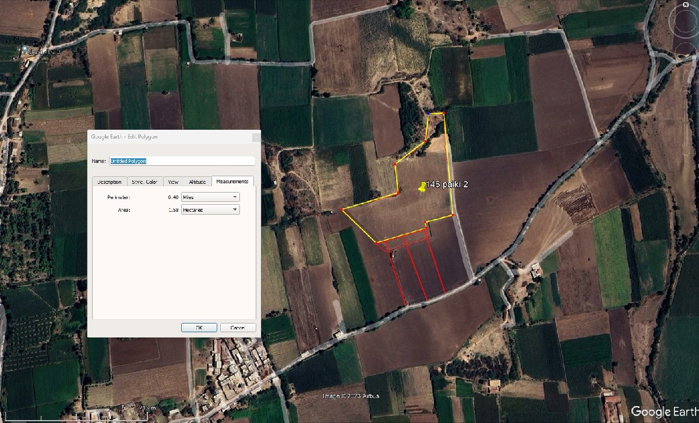Select the Measurements tab
The image size is (699, 423).
coord(232,182)
